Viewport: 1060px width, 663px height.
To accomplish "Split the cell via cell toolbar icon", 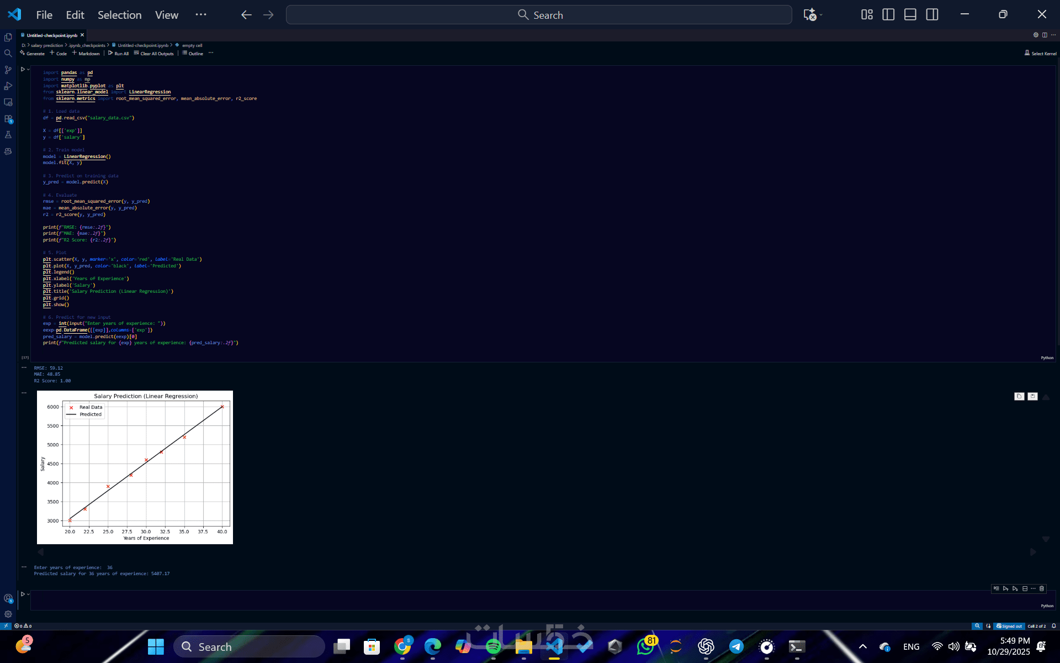I will pos(1025,588).
